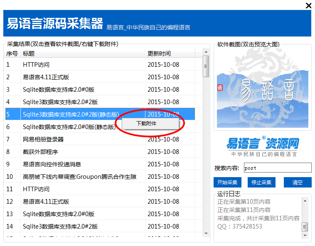
Task: Start collecting with the 开始采集 button
Action: pos(227,182)
